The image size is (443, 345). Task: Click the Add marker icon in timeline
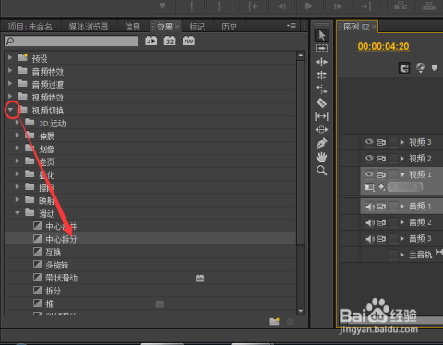click(434, 68)
